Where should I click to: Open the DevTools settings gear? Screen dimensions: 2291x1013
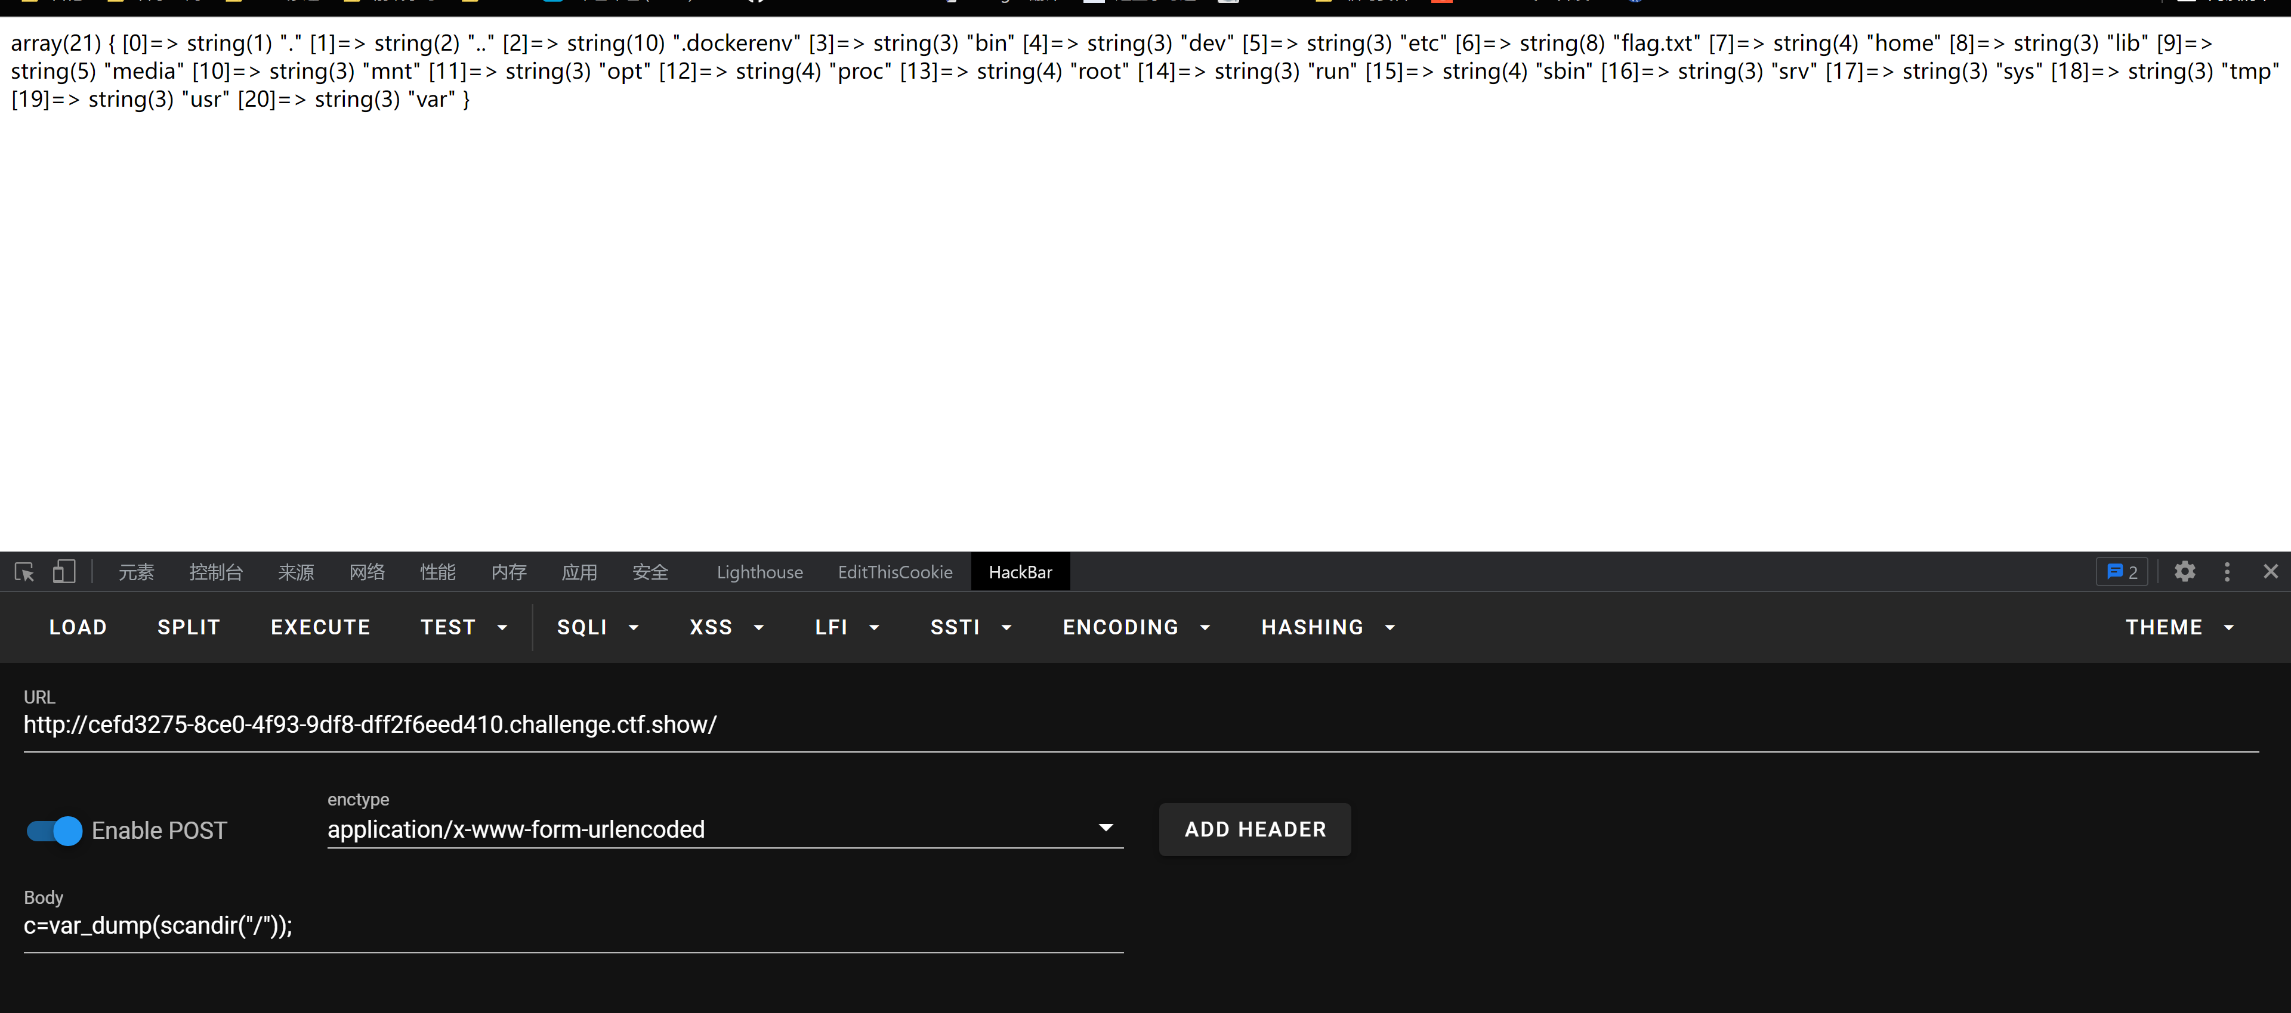tap(2184, 572)
